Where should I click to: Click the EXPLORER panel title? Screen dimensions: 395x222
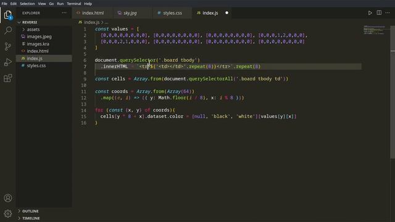click(x=31, y=13)
